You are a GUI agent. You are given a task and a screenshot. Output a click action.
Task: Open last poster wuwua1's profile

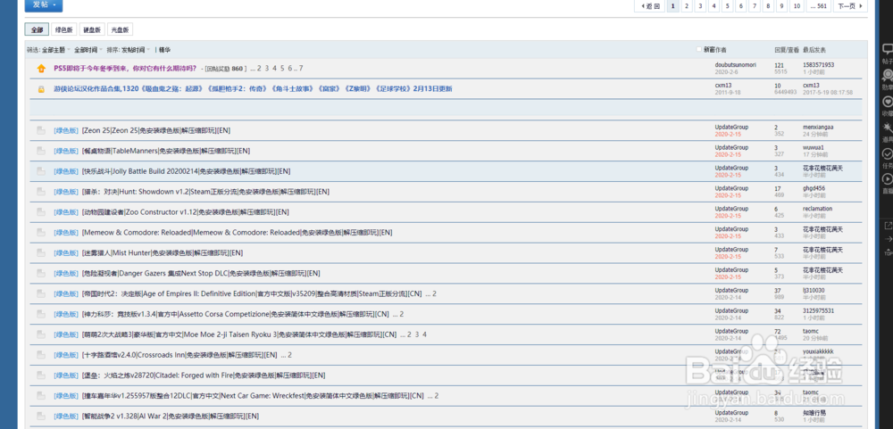tap(814, 148)
